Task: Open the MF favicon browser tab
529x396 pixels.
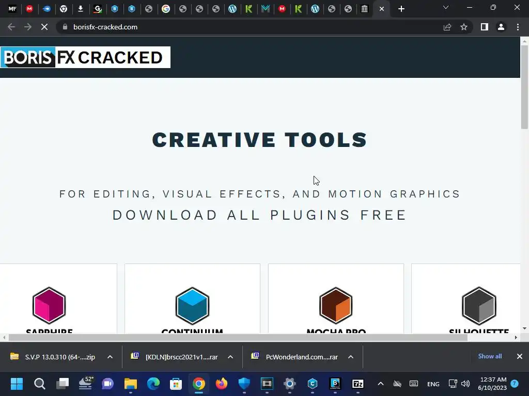Action: click(12, 9)
